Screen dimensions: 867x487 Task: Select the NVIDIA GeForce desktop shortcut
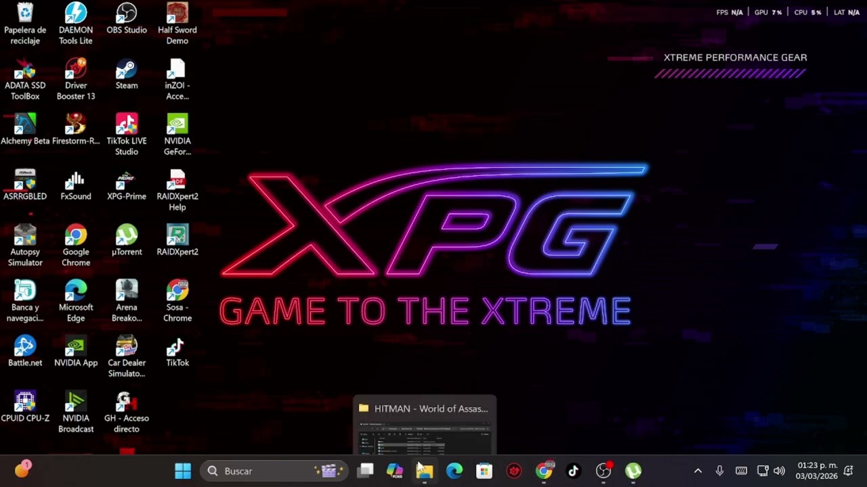[x=177, y=135]
